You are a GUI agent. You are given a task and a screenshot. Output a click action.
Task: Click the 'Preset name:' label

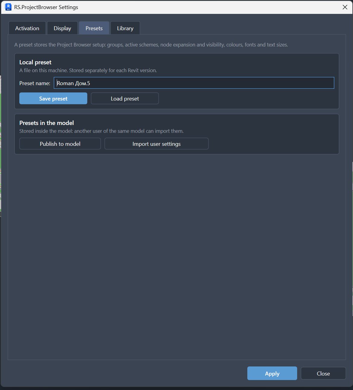tap(35, 83)
